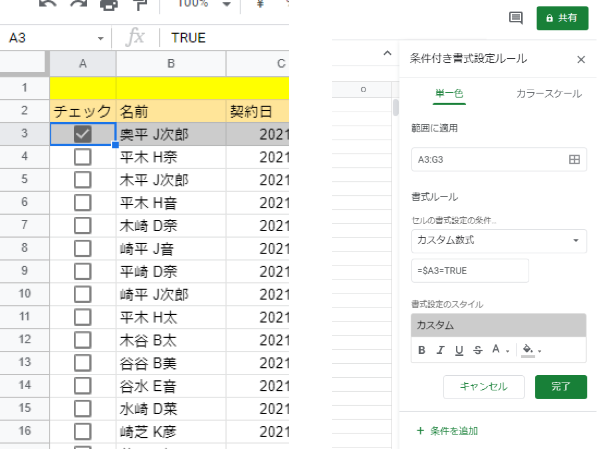Screen dimensions: 598x449
Task: Check the checkbox next to 平木 H奈
Action: tap(82, 157)
